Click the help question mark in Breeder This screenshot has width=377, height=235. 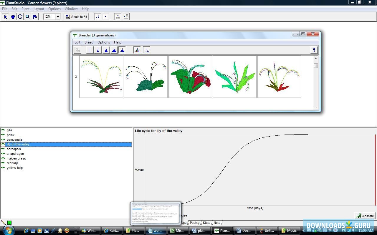314,50
